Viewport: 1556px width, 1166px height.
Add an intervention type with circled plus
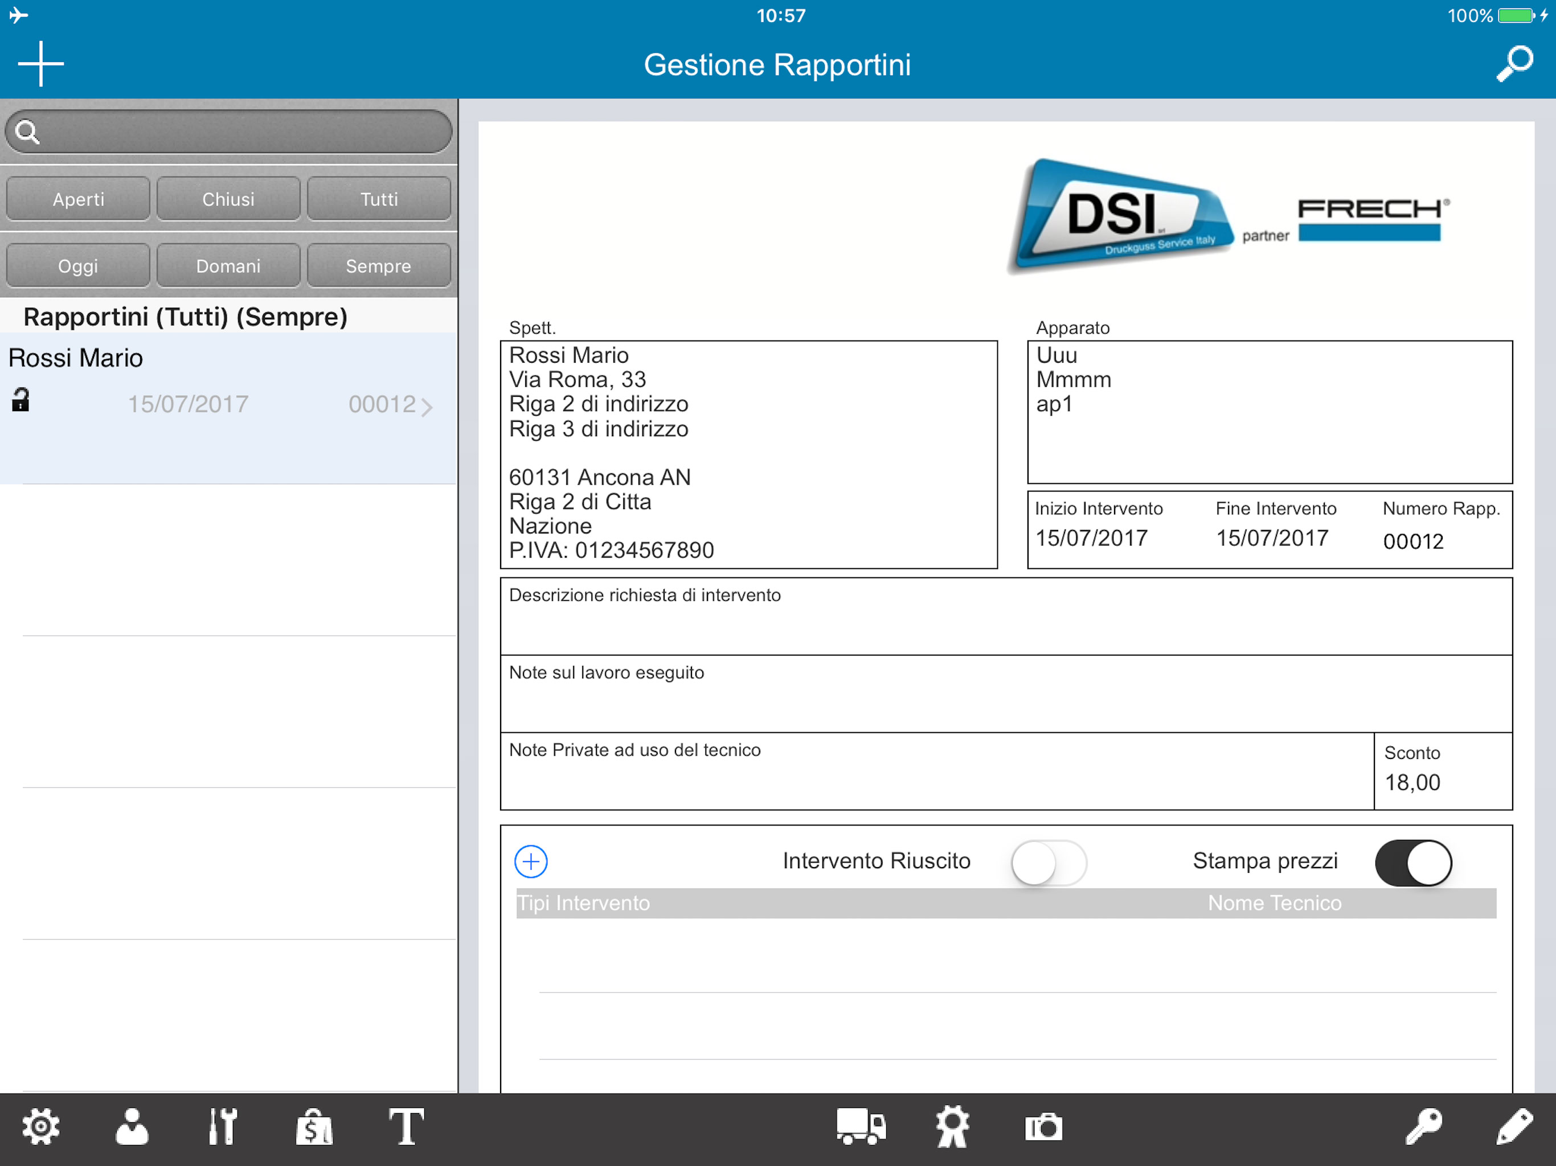(x=531, y=861)
